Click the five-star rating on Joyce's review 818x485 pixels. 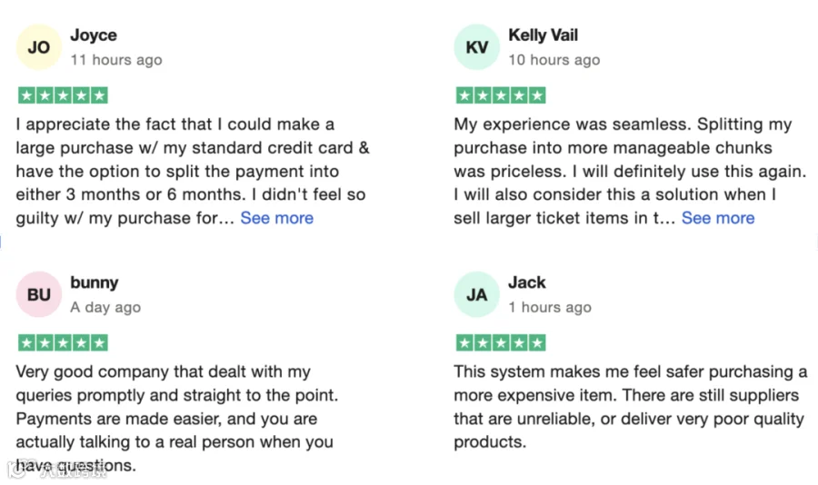point(63,95)
